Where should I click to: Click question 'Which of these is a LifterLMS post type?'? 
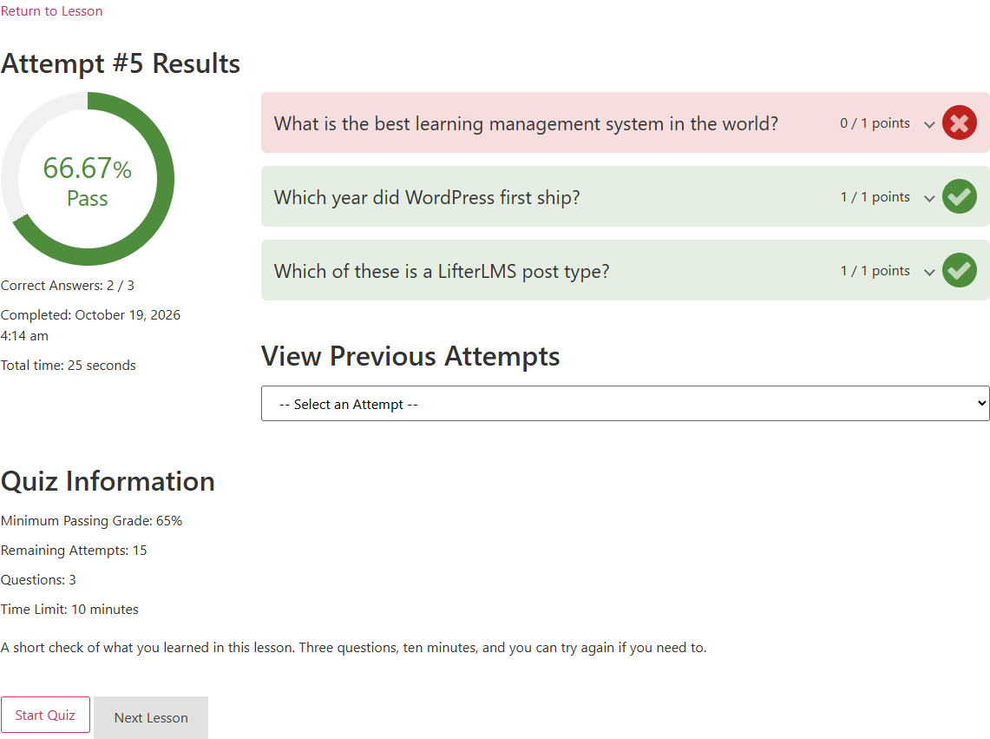(442, 271)
